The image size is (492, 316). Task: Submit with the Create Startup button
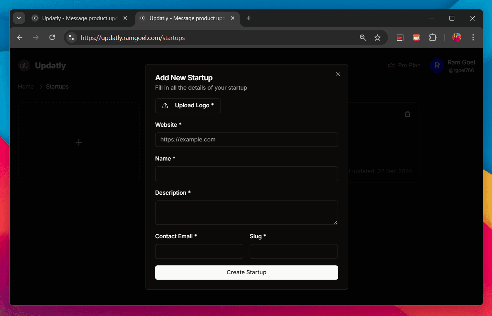[x=247, y=272]
